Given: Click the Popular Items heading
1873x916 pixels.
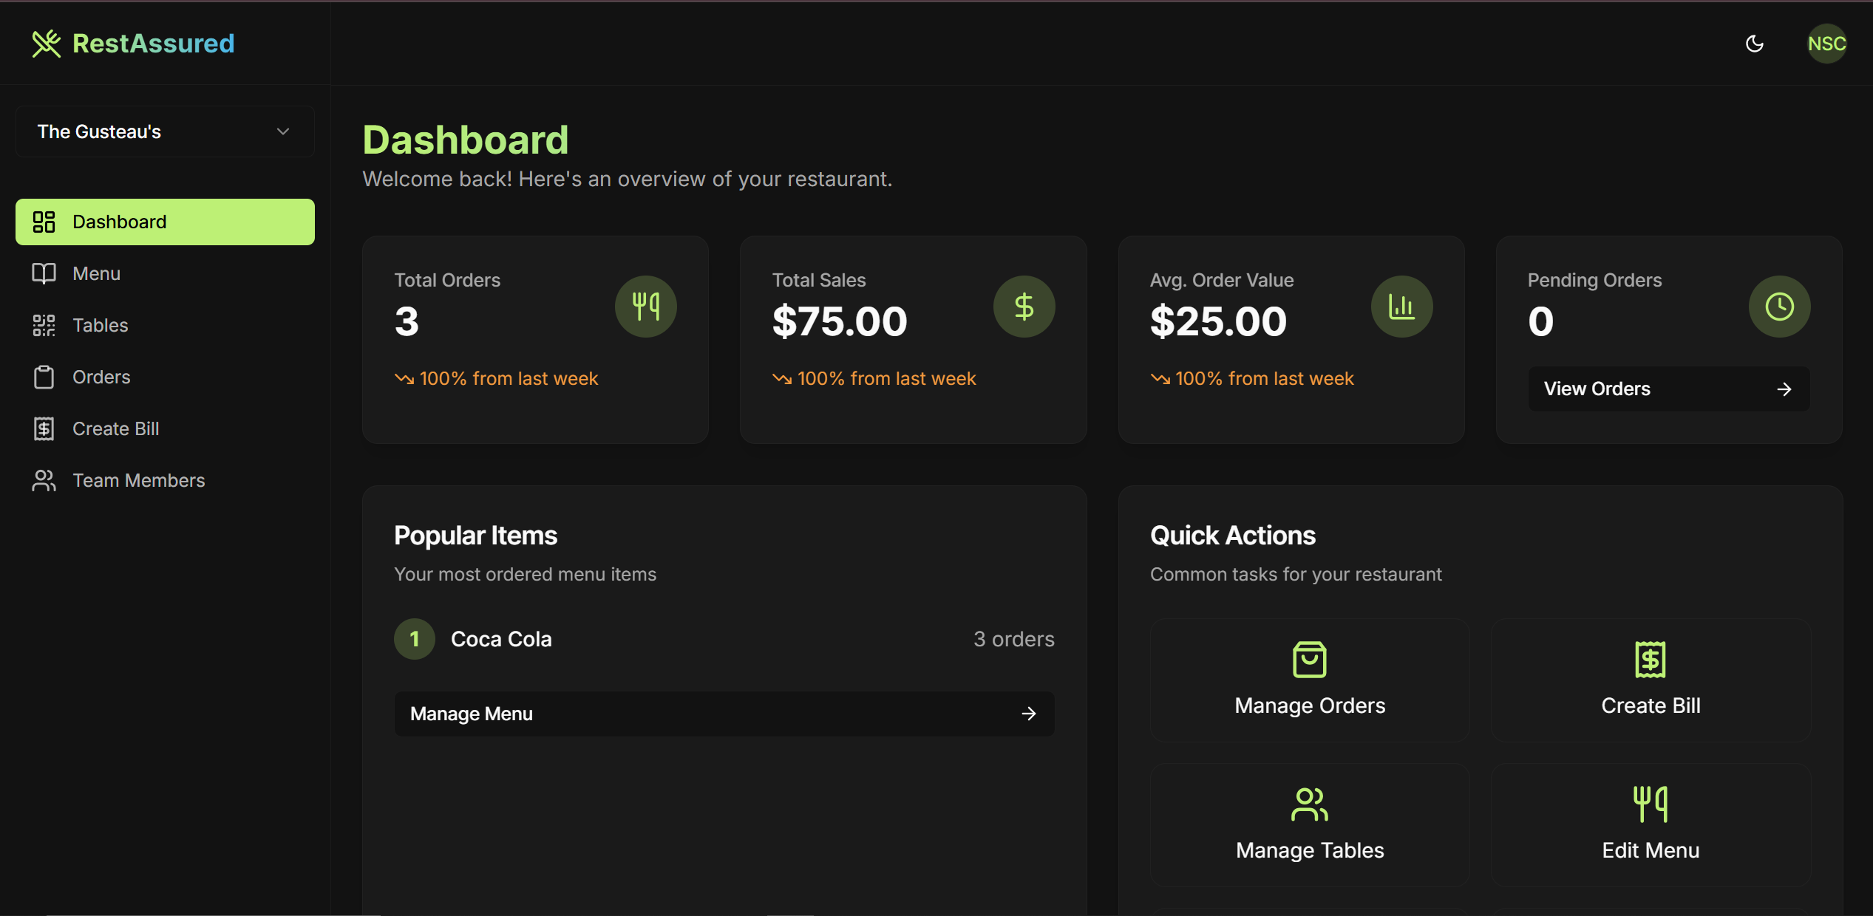Looking at the screenshot, I should (475, 536).
